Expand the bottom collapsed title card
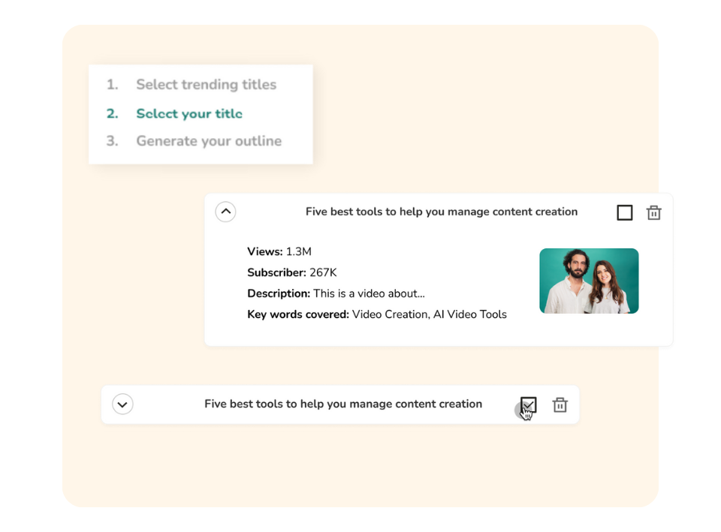 tap(122, 404)
